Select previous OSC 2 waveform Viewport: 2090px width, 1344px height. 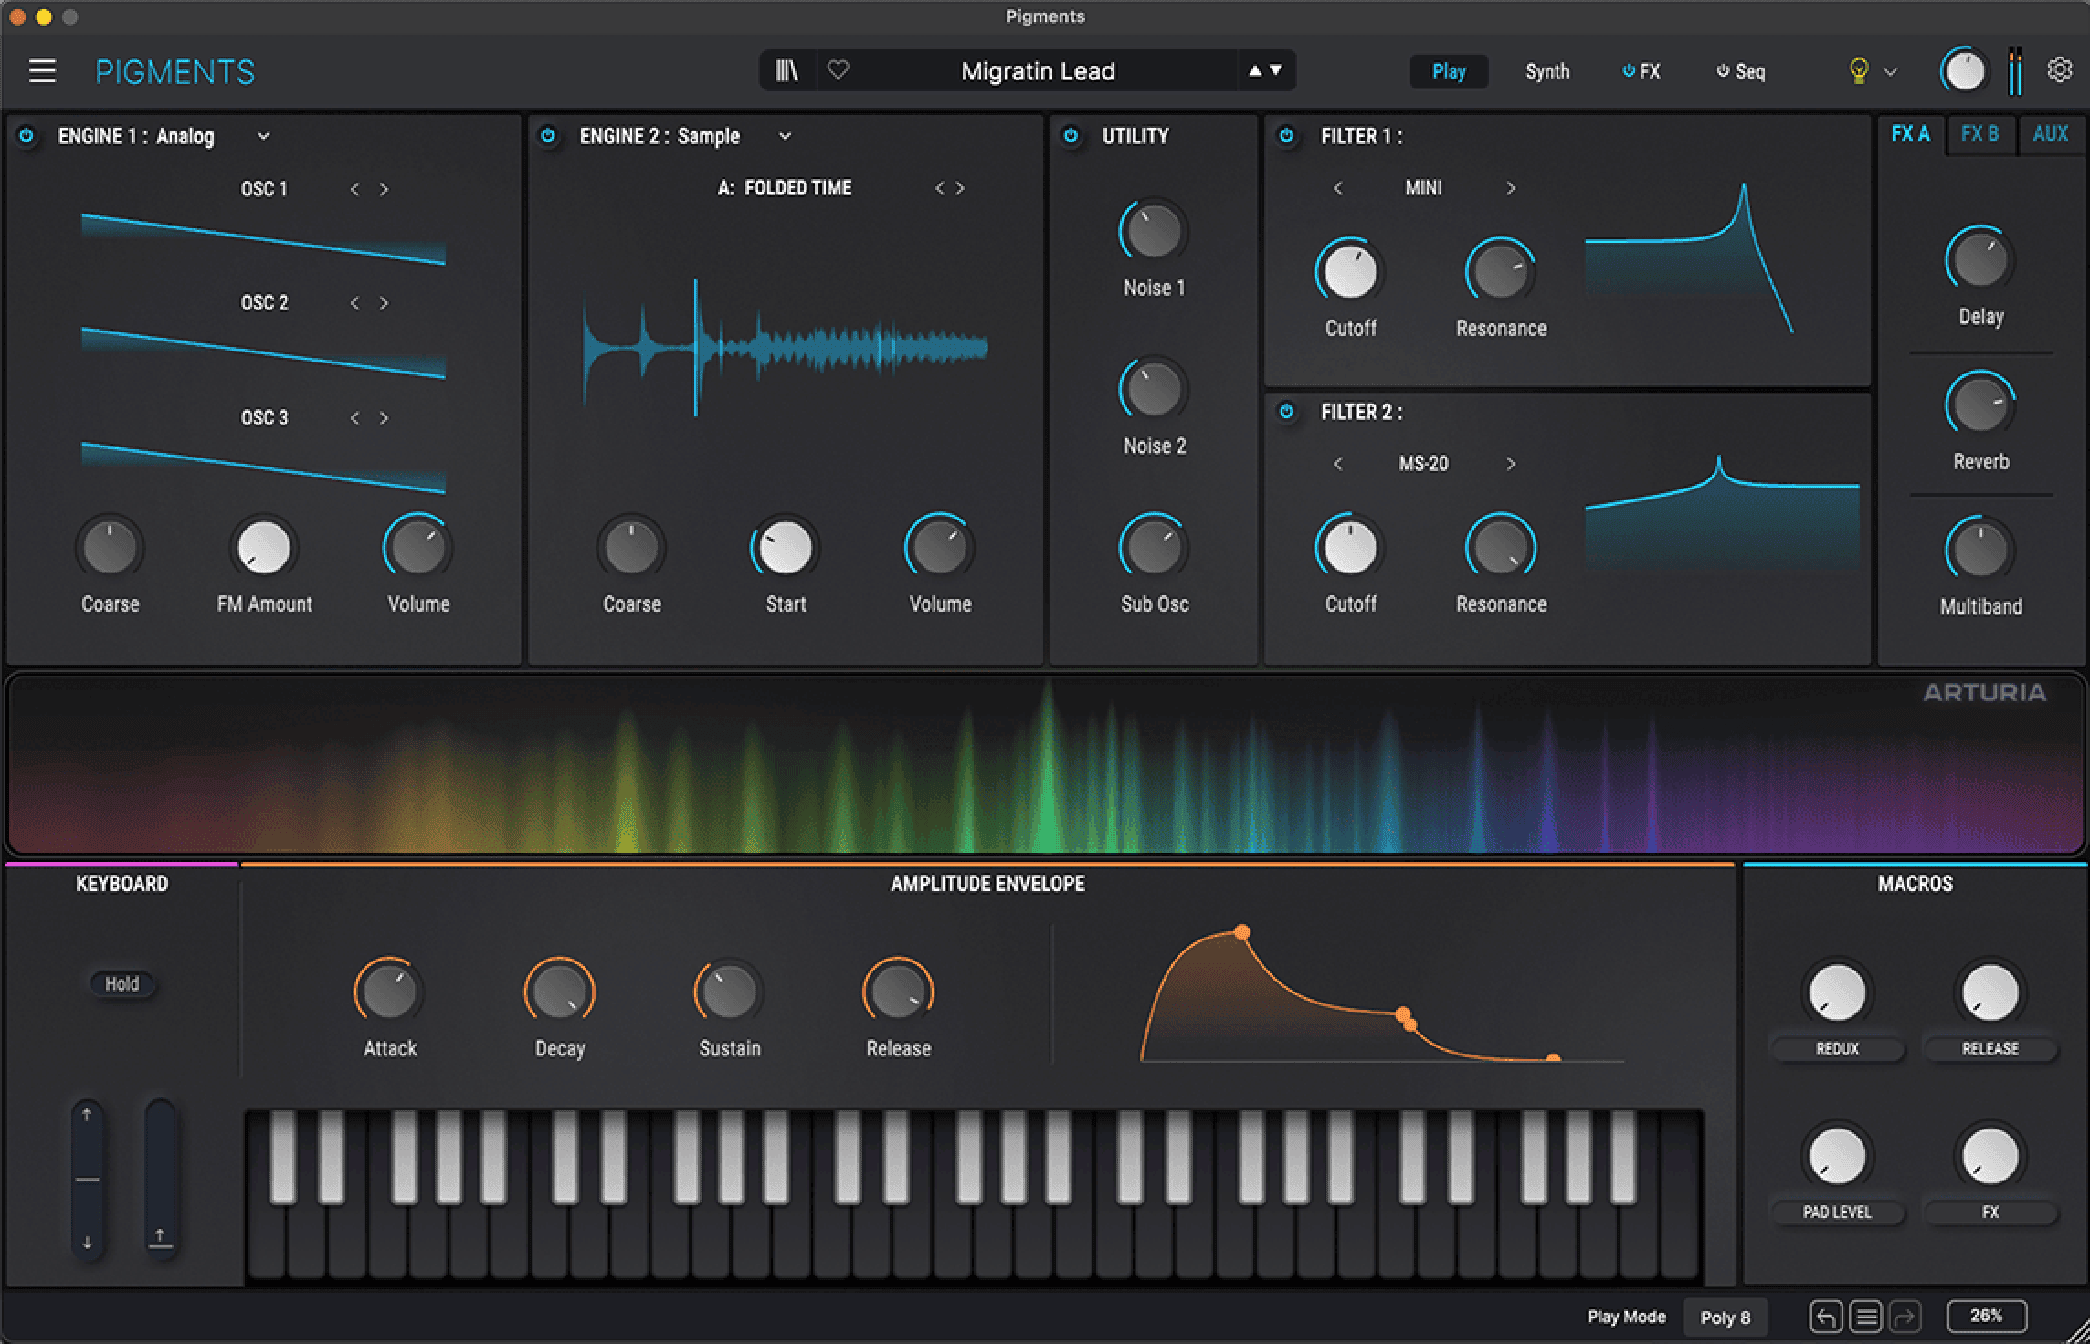click(x=354, y=303)
